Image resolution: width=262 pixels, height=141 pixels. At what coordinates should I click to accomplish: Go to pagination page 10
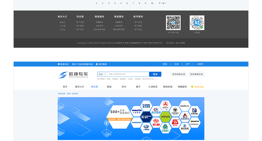152,3
